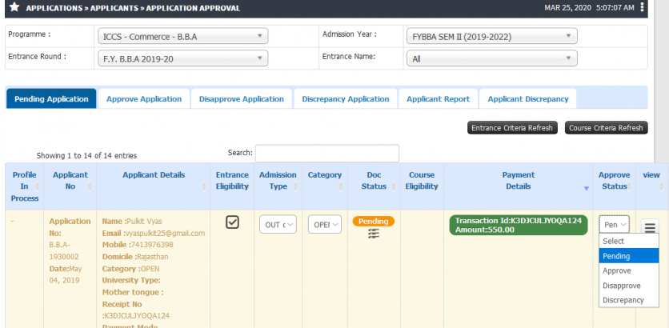This screenshot has height=328, width=669.
Task: Sort by Course Eligibility column header
Action: pos(422,186)
